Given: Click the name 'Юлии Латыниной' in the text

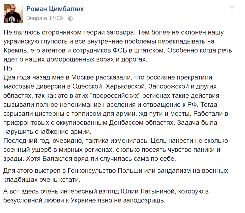Looking at the screenshot, I should coord(148,191).
